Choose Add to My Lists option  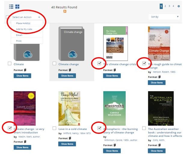(x=24, y=29)
